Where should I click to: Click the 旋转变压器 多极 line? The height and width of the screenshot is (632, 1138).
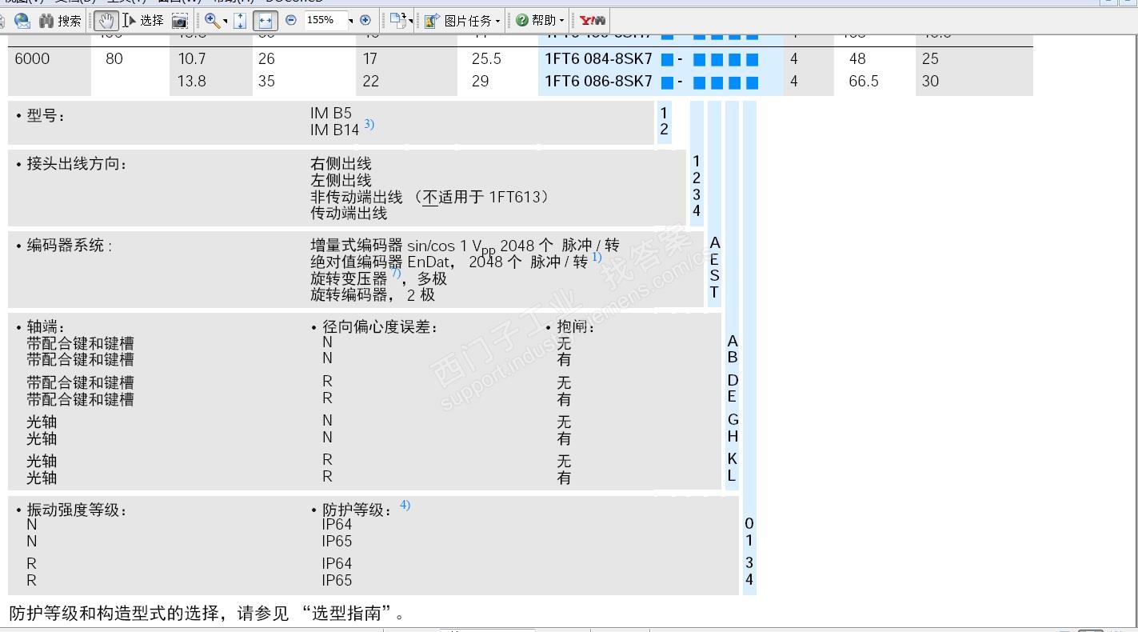pos(378,278)
